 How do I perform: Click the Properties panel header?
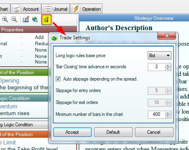(x=39, y=30)
